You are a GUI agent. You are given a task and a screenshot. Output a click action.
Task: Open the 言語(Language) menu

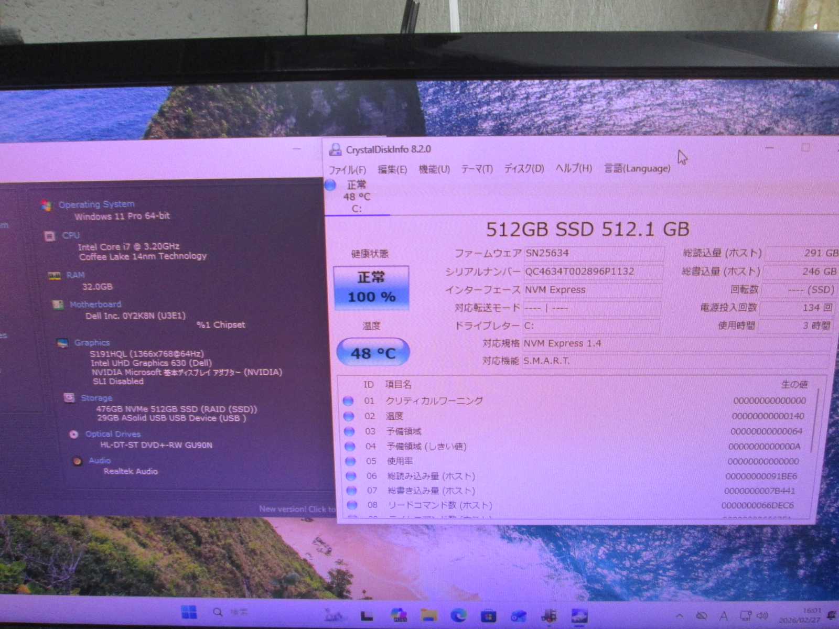pos(637,168)
